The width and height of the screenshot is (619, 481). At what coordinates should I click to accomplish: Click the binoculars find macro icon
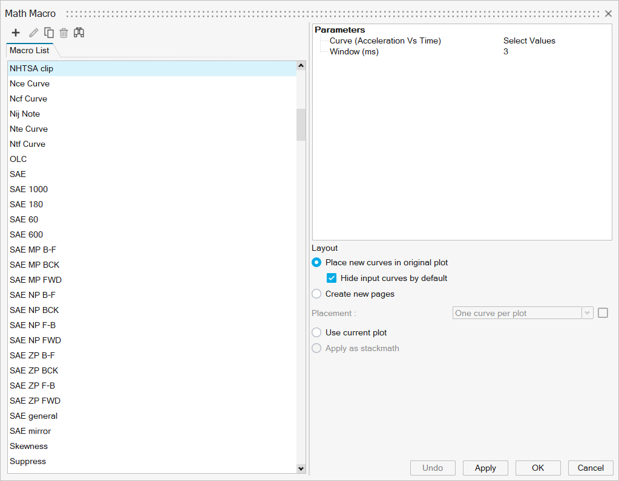pos(79,33)
